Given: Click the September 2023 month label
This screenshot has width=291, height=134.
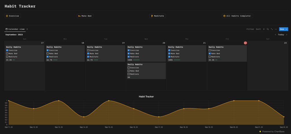Looking at the screenshot, I should point(14,35).
